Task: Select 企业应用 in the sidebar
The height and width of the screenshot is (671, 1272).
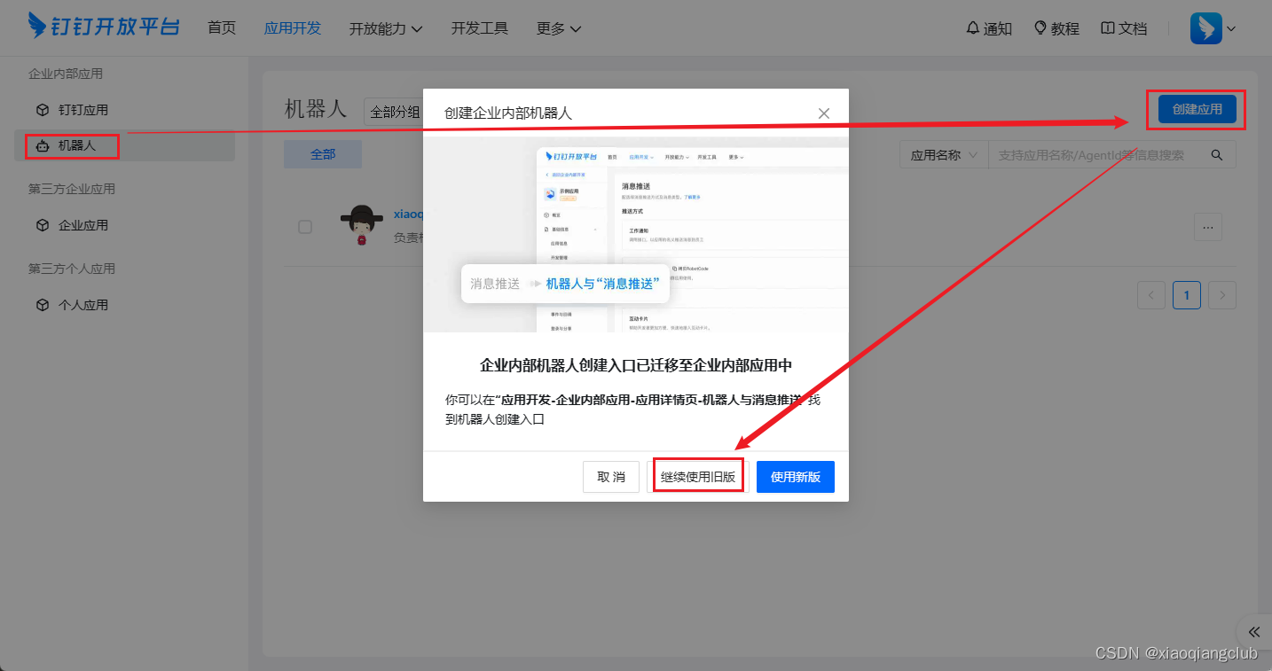Action: click(124, 225)
